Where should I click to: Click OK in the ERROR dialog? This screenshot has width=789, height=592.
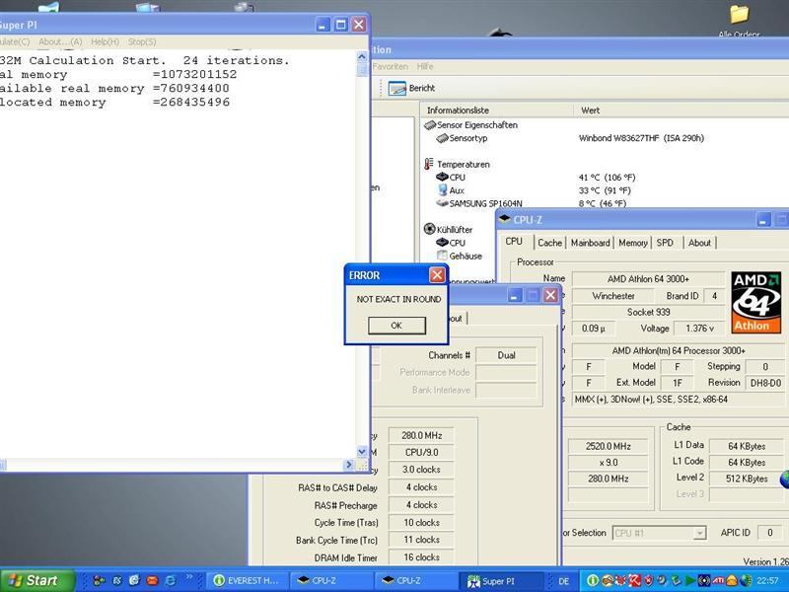[396, 326]
